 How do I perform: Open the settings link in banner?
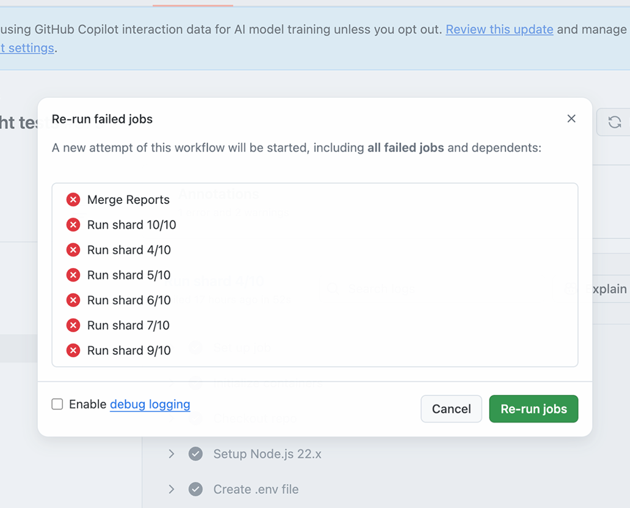click(27, 48)
